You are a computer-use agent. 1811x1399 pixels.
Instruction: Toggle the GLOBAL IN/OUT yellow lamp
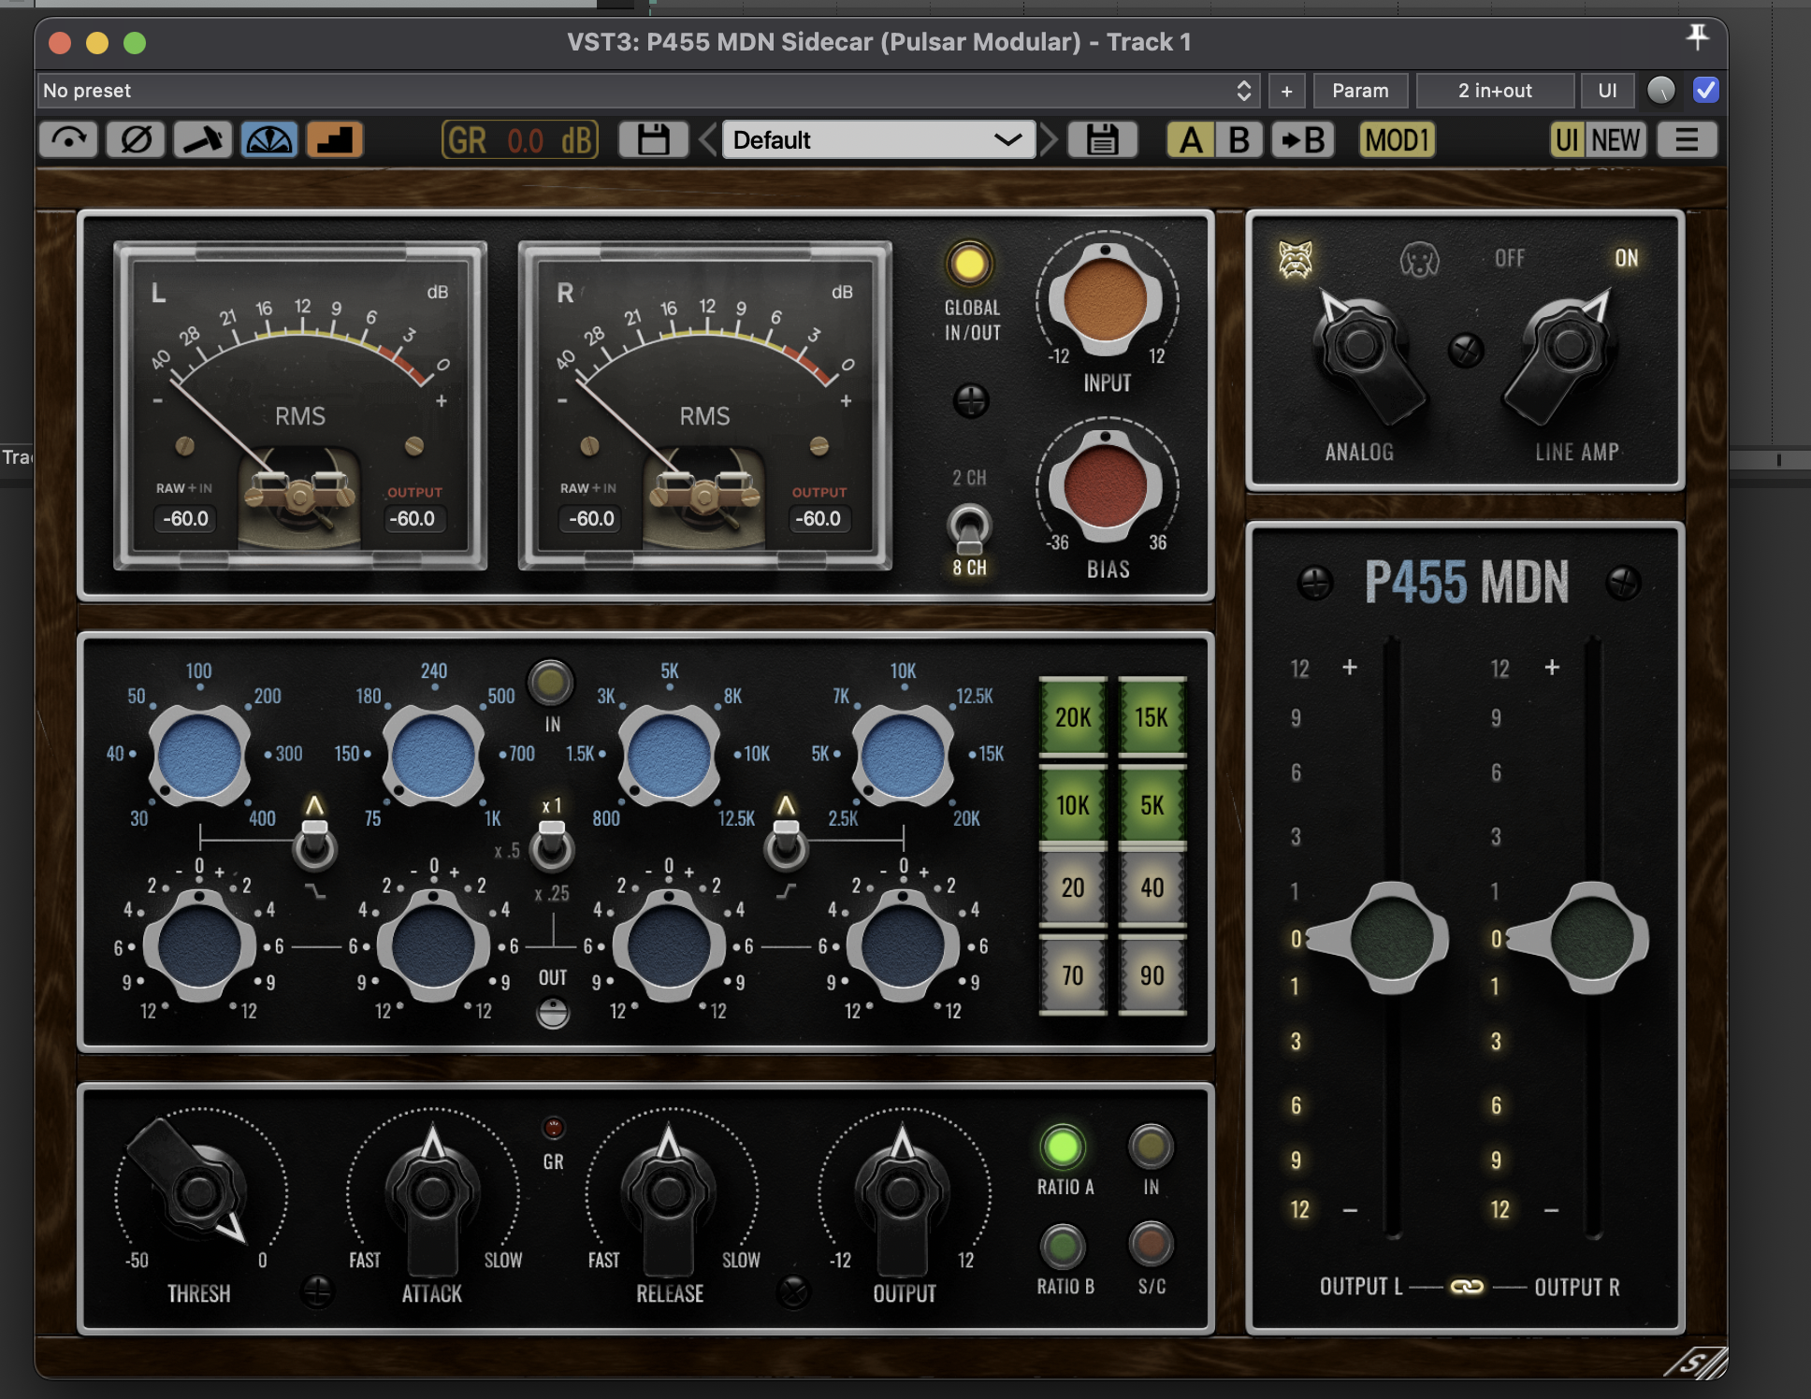[x=969, y=264]
